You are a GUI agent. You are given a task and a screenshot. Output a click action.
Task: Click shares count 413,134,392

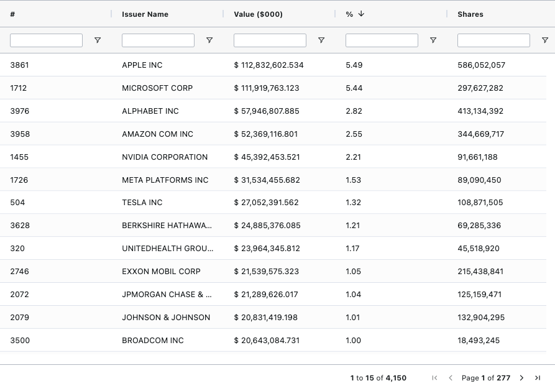coord(480,111)
